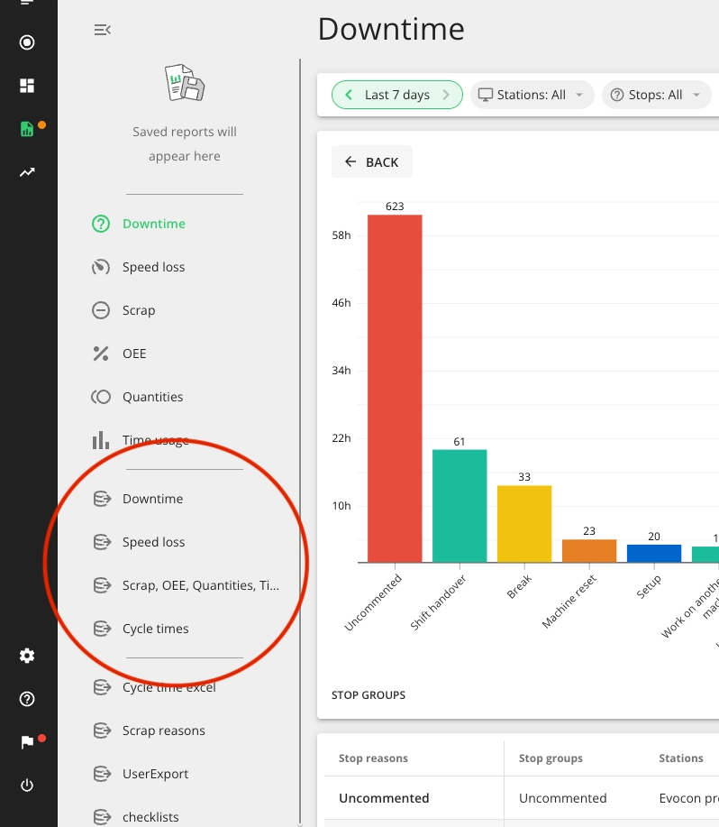Open the Scrap reasons export
This screenshot has width=719, height=827.
[164, 731]
